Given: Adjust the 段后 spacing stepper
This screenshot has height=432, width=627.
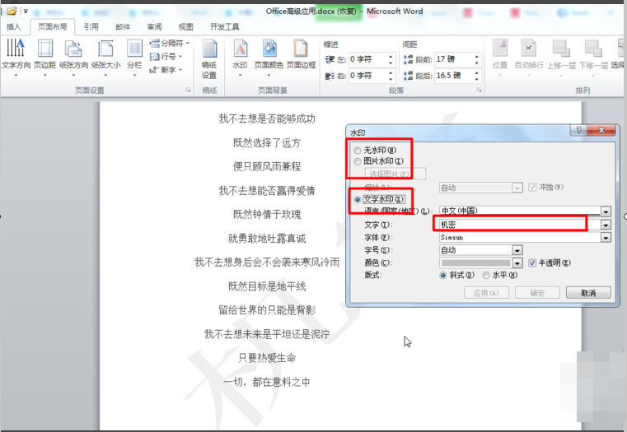Looking at the screenshot, I should 477,76.
